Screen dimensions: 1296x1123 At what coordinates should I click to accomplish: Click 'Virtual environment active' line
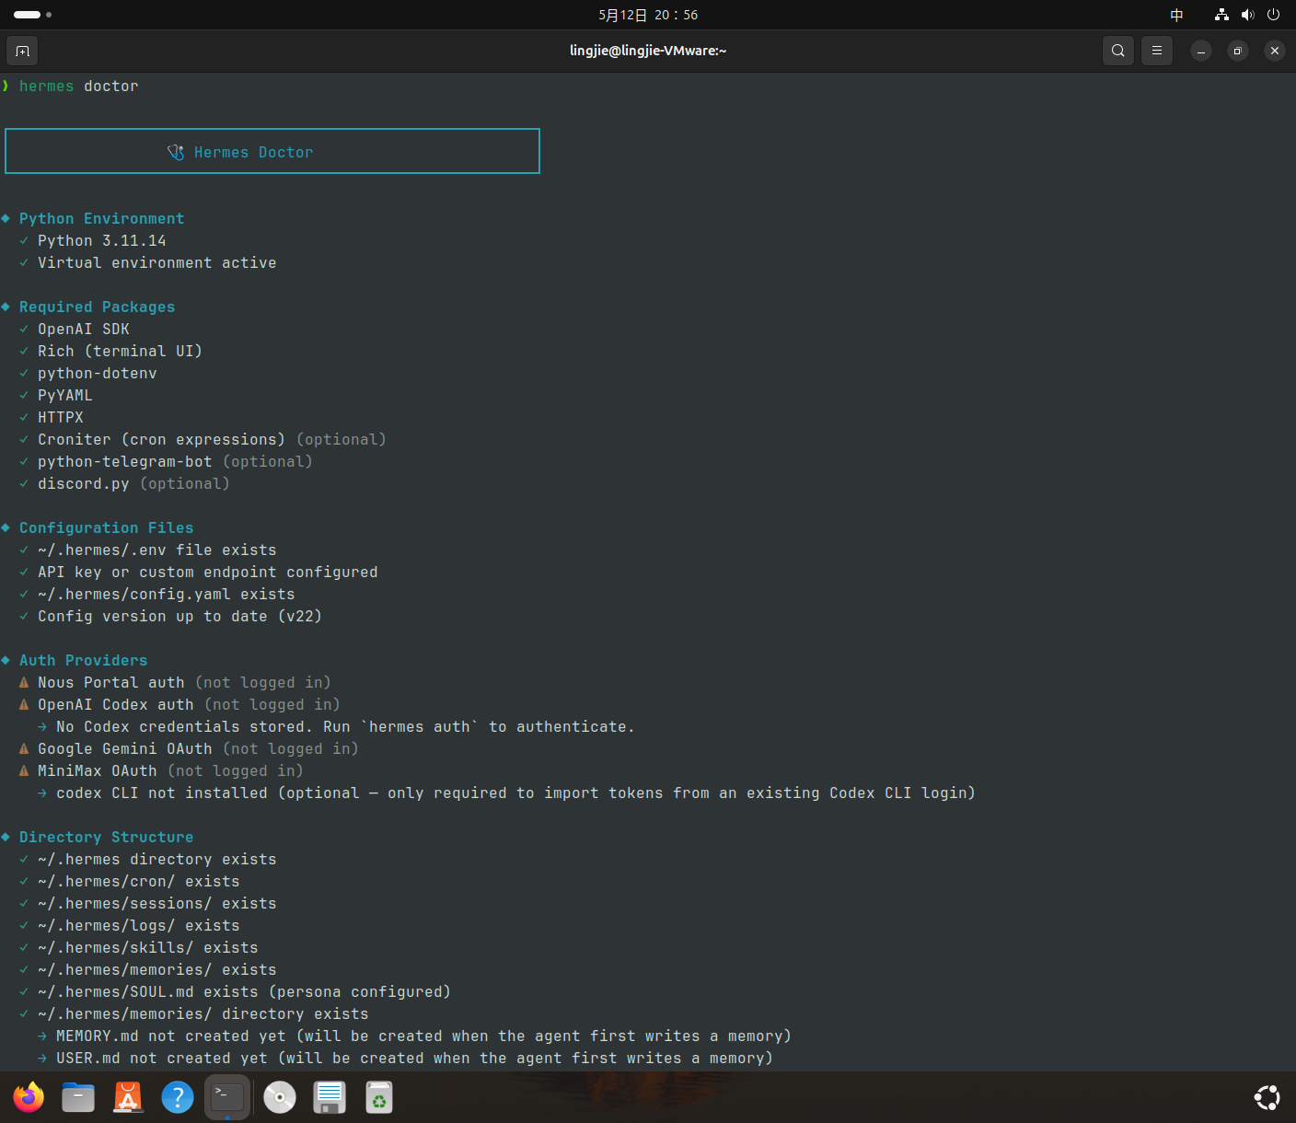coord(156,263)
